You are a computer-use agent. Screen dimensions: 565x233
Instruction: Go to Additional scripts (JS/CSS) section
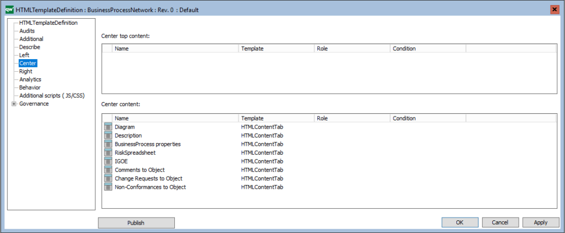point(52,96)
